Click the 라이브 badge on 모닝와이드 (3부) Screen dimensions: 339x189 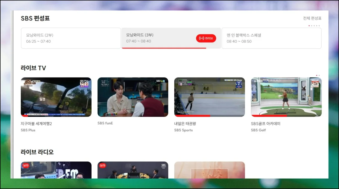tap(207, 39)
